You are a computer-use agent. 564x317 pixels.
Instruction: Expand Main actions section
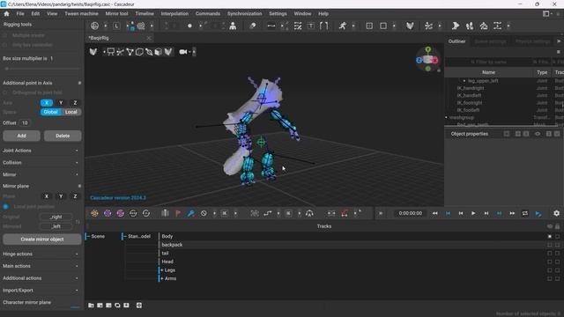tap(41, 266)
